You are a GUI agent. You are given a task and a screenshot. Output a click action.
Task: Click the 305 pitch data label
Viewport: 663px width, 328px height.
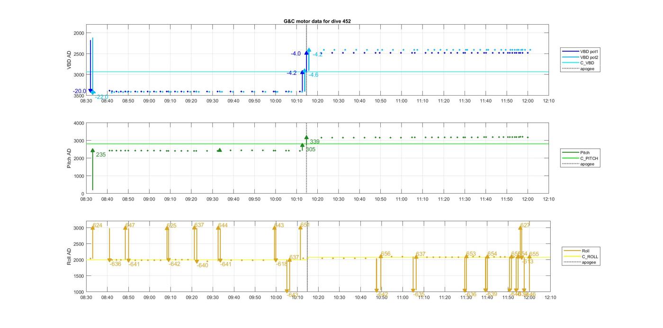point(311,150)
